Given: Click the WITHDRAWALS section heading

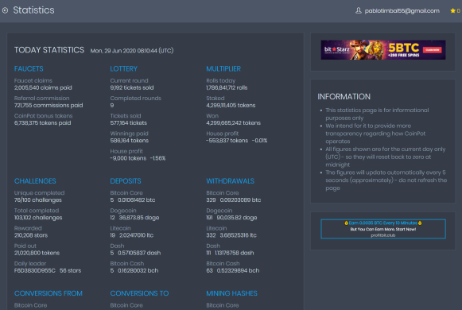Looking at the screenshot, I should tap(230, 180).
